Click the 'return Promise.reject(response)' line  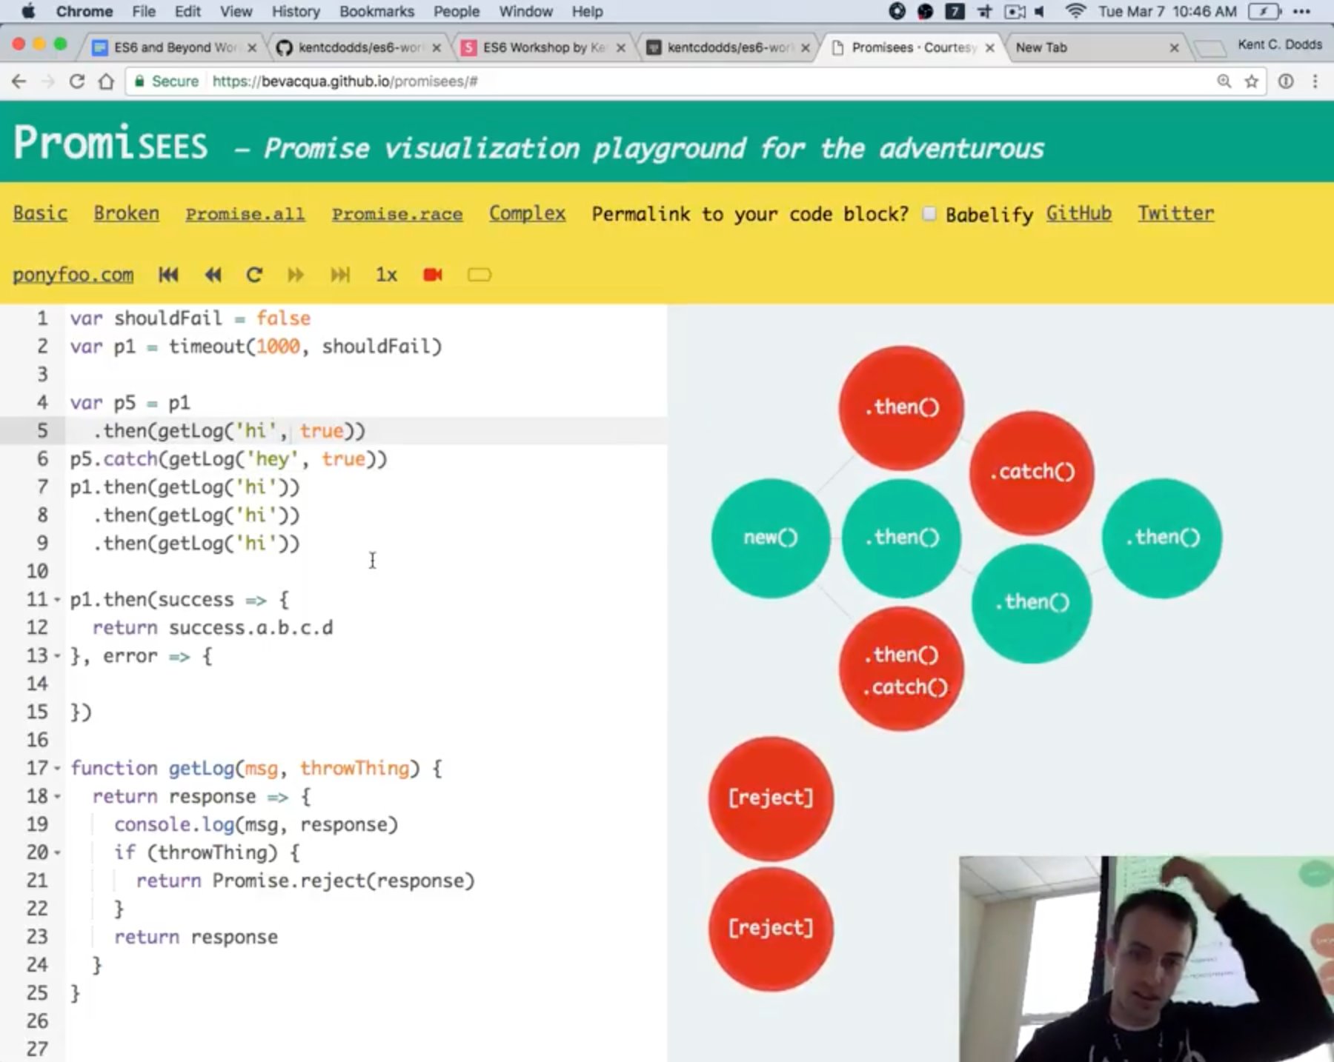305,881
